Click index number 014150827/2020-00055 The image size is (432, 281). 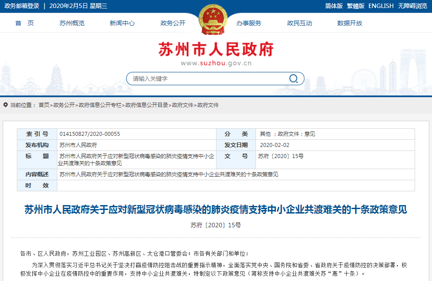[x=90, y=134]
